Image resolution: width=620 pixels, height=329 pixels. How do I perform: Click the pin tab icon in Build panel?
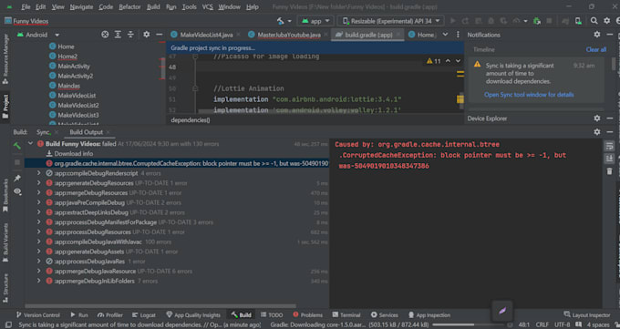[17, 179]
